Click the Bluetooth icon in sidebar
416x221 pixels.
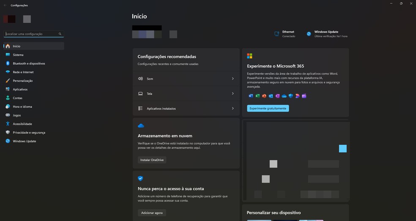pos(8,64)
